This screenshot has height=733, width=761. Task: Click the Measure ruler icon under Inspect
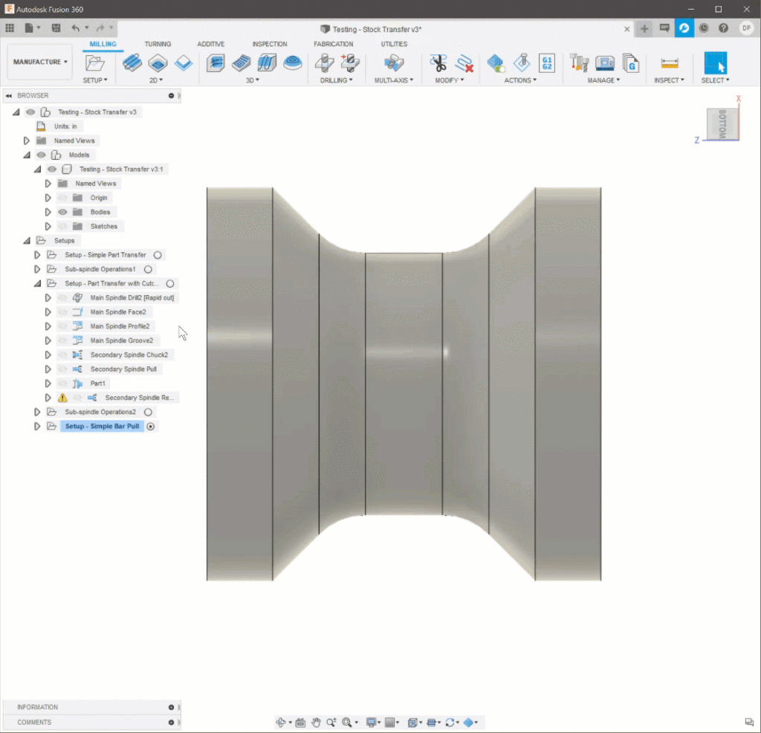point(670,63)
